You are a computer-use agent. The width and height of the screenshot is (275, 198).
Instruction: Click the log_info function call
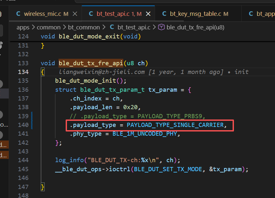70,160
